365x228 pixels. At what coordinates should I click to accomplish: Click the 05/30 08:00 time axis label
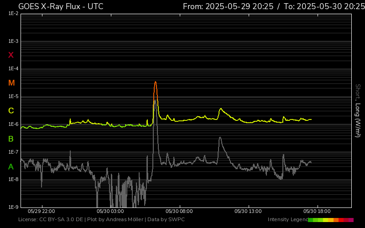(179, 212)
